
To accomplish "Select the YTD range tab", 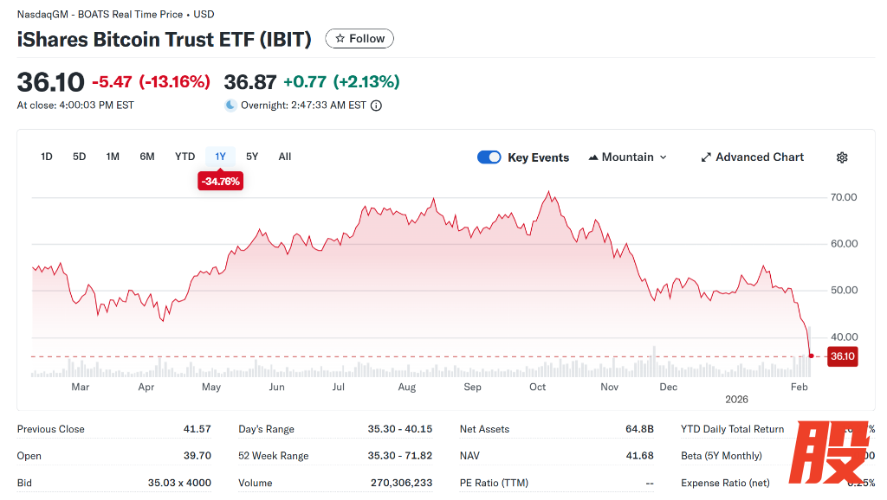I will tap(185, 157).
